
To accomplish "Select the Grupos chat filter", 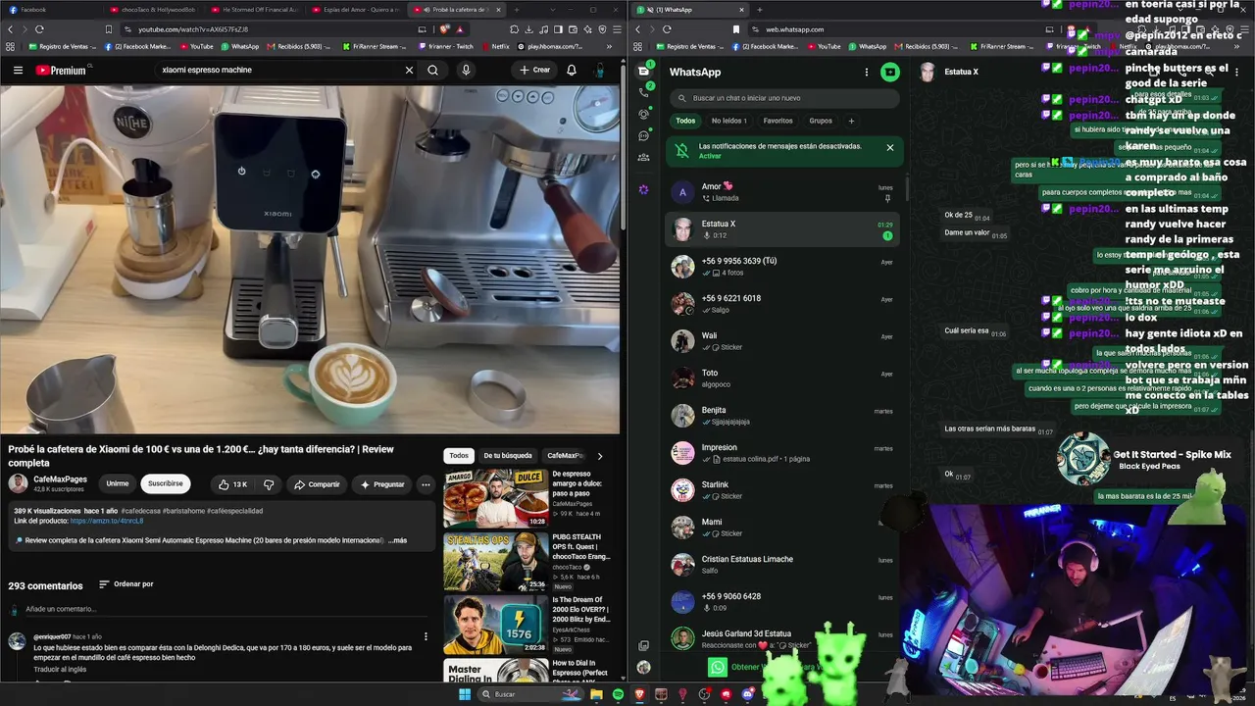I will coord(821,121).
